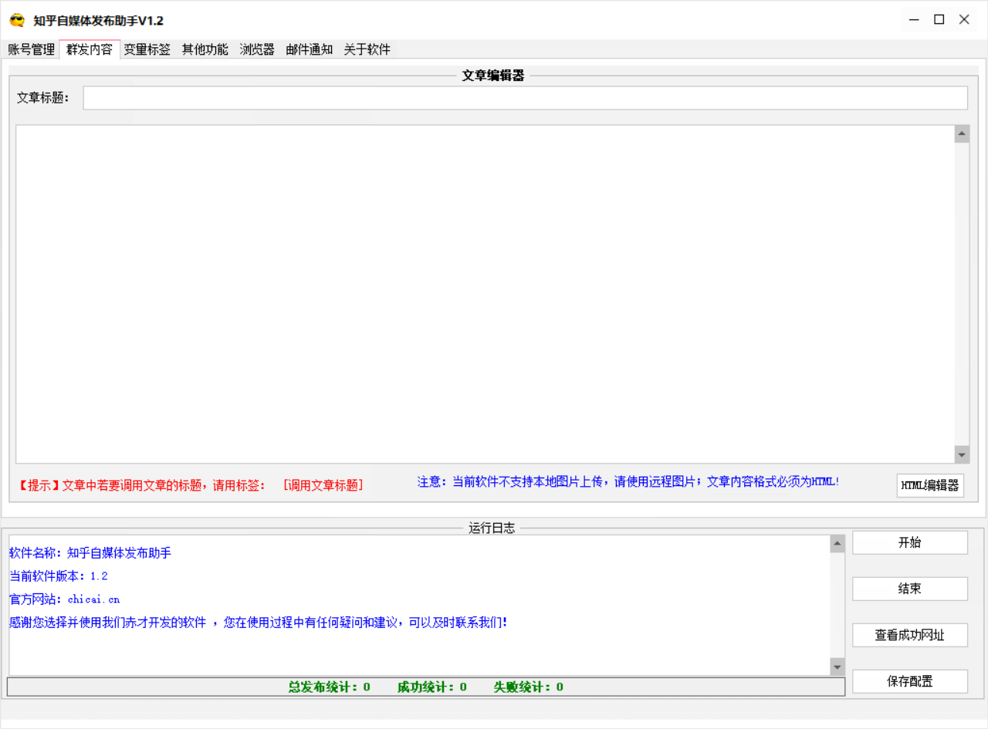
Task: Click inside the article content editor area
Action: click(486, 294)
